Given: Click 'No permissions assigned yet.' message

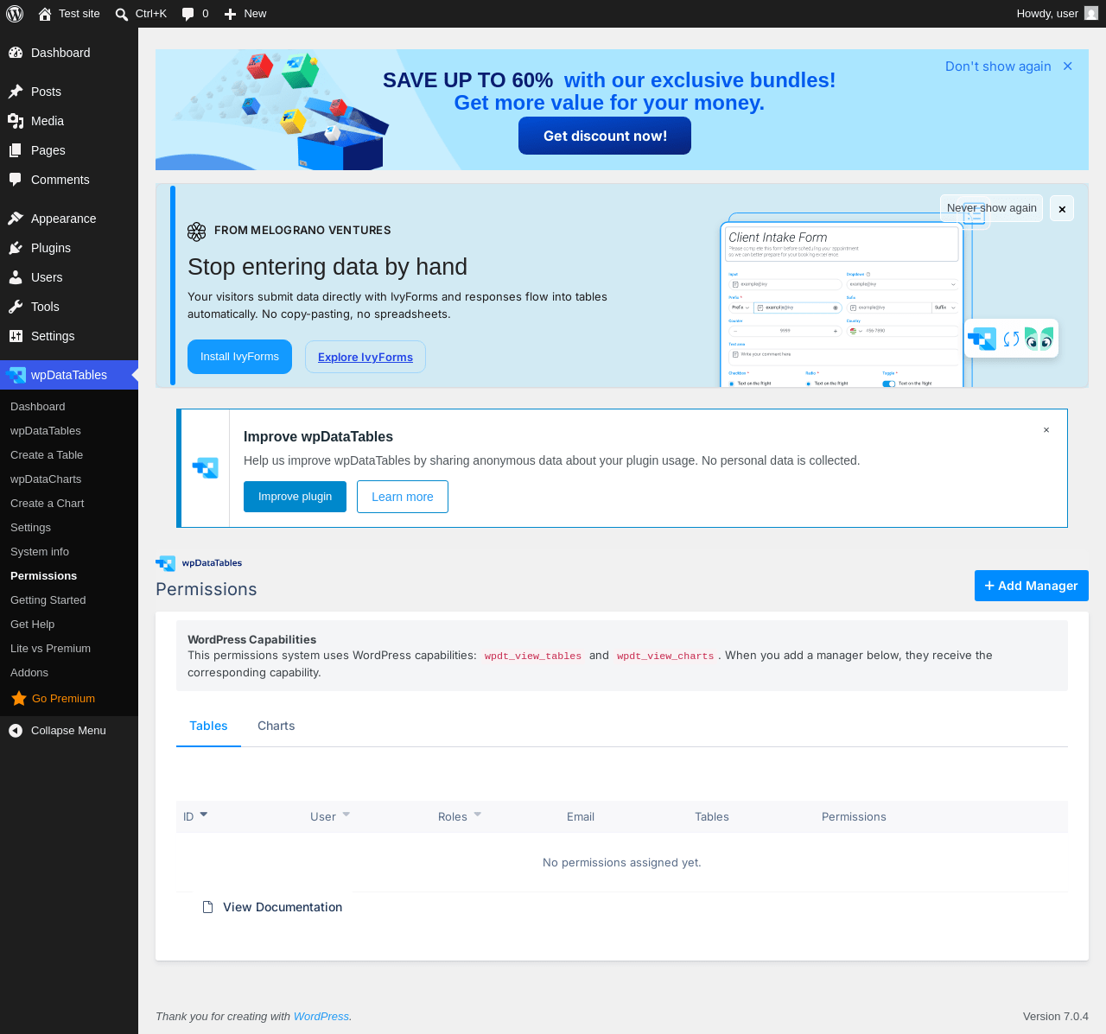Looking at the screenshot, I should click(622, 862).
